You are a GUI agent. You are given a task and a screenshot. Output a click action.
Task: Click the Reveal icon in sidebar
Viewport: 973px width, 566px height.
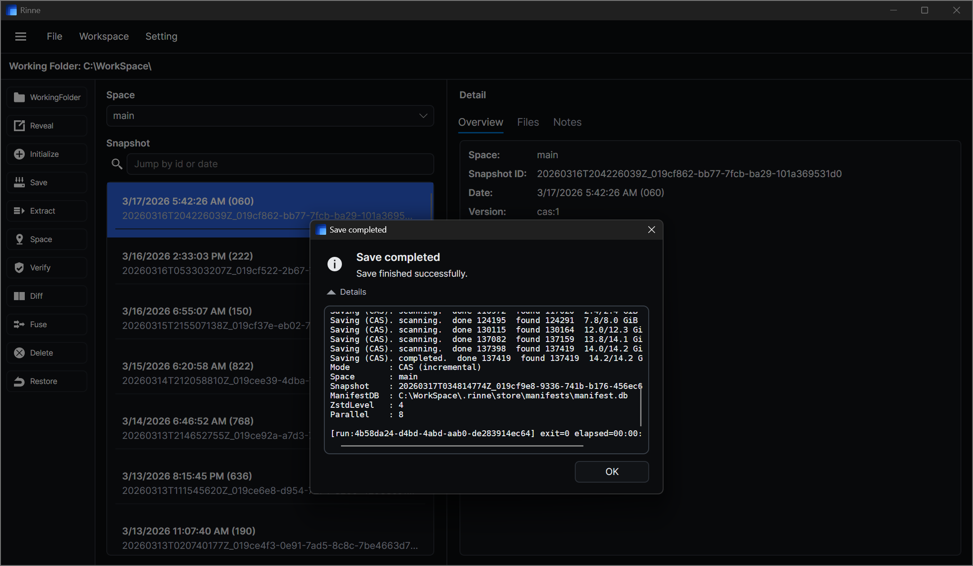click(19, 126)
